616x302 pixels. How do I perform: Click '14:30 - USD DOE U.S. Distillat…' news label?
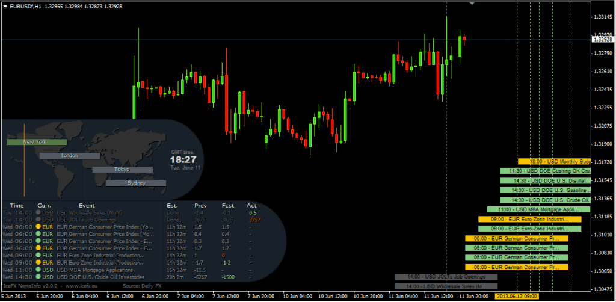click(545, 180)
